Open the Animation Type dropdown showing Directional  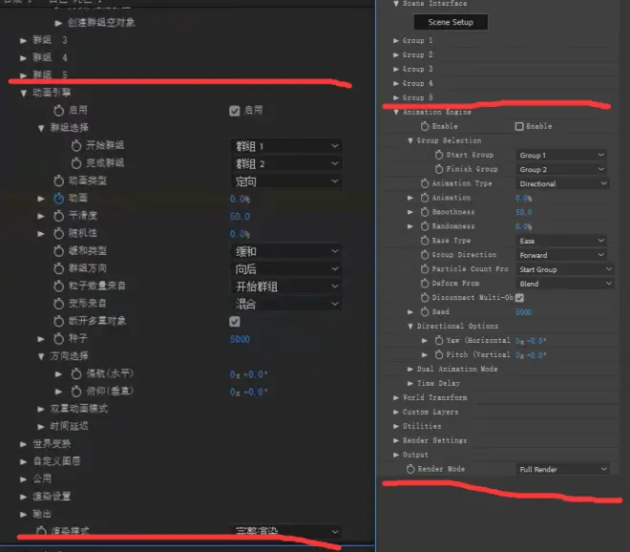point(562,183)
